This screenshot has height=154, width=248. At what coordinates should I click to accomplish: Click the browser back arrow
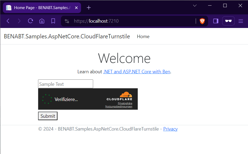pyautogui.click(x=8, y=21)
